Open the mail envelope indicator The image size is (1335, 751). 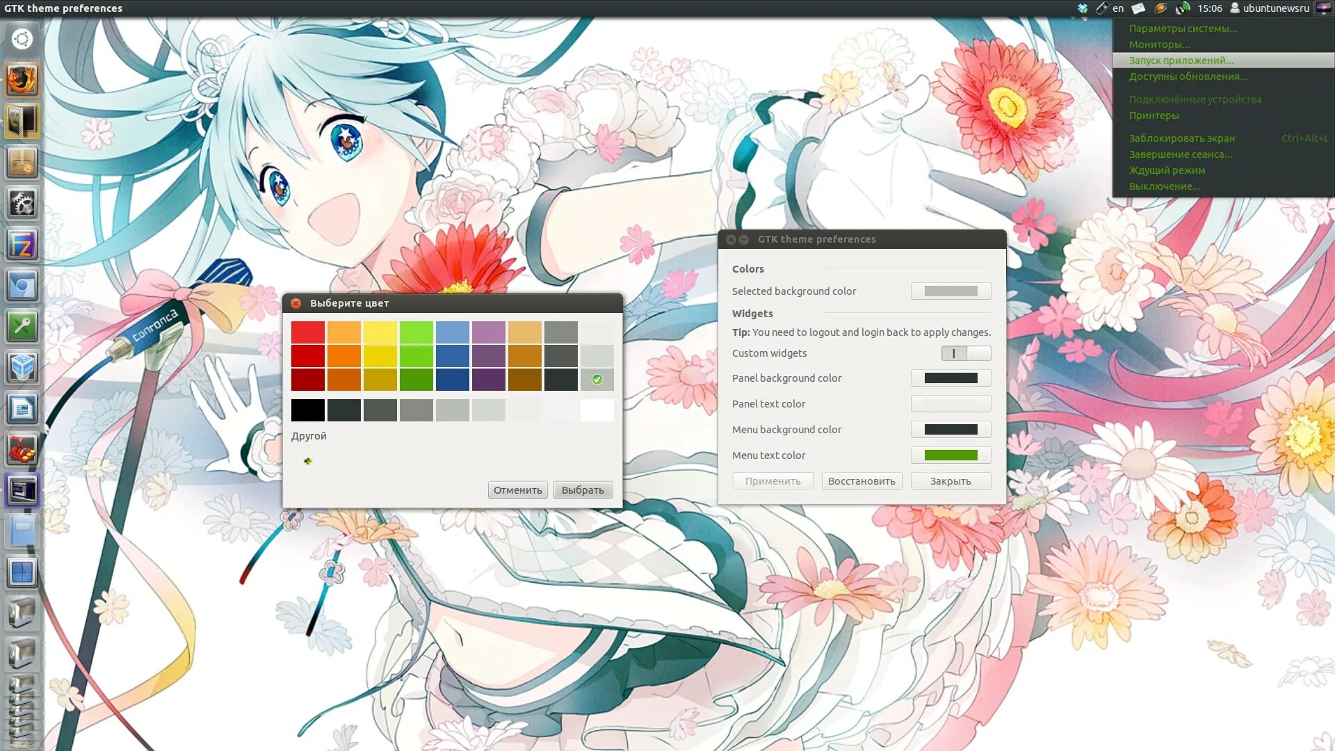[1138, 8]
